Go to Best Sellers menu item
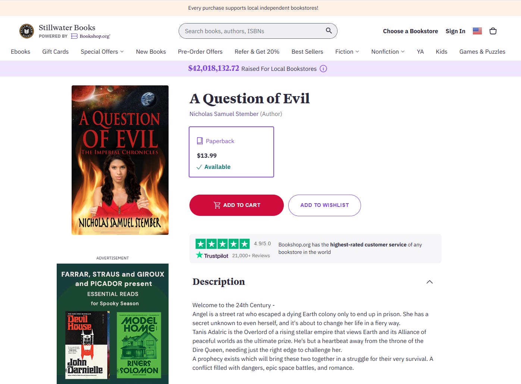 pyautogui.click(x=307, y=51)
